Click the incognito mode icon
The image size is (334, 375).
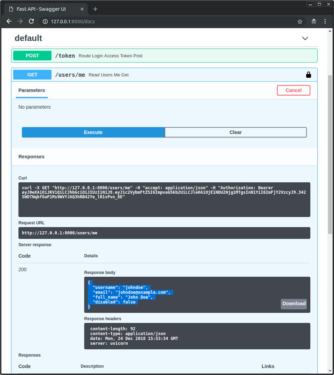[314, 22]
